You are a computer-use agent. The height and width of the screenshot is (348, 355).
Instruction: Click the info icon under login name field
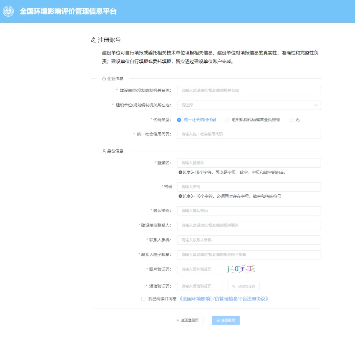tap(180, 172)
